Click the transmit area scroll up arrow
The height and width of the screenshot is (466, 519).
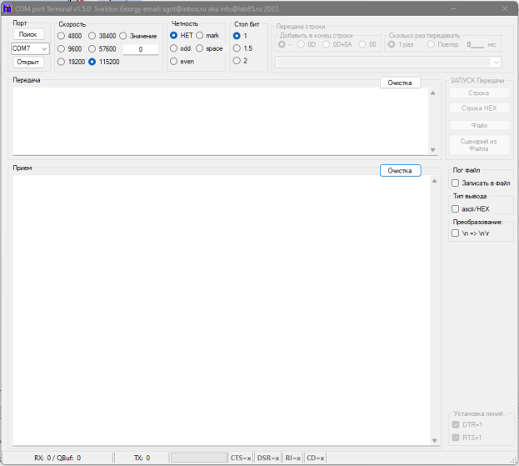(x=433, y=93)
